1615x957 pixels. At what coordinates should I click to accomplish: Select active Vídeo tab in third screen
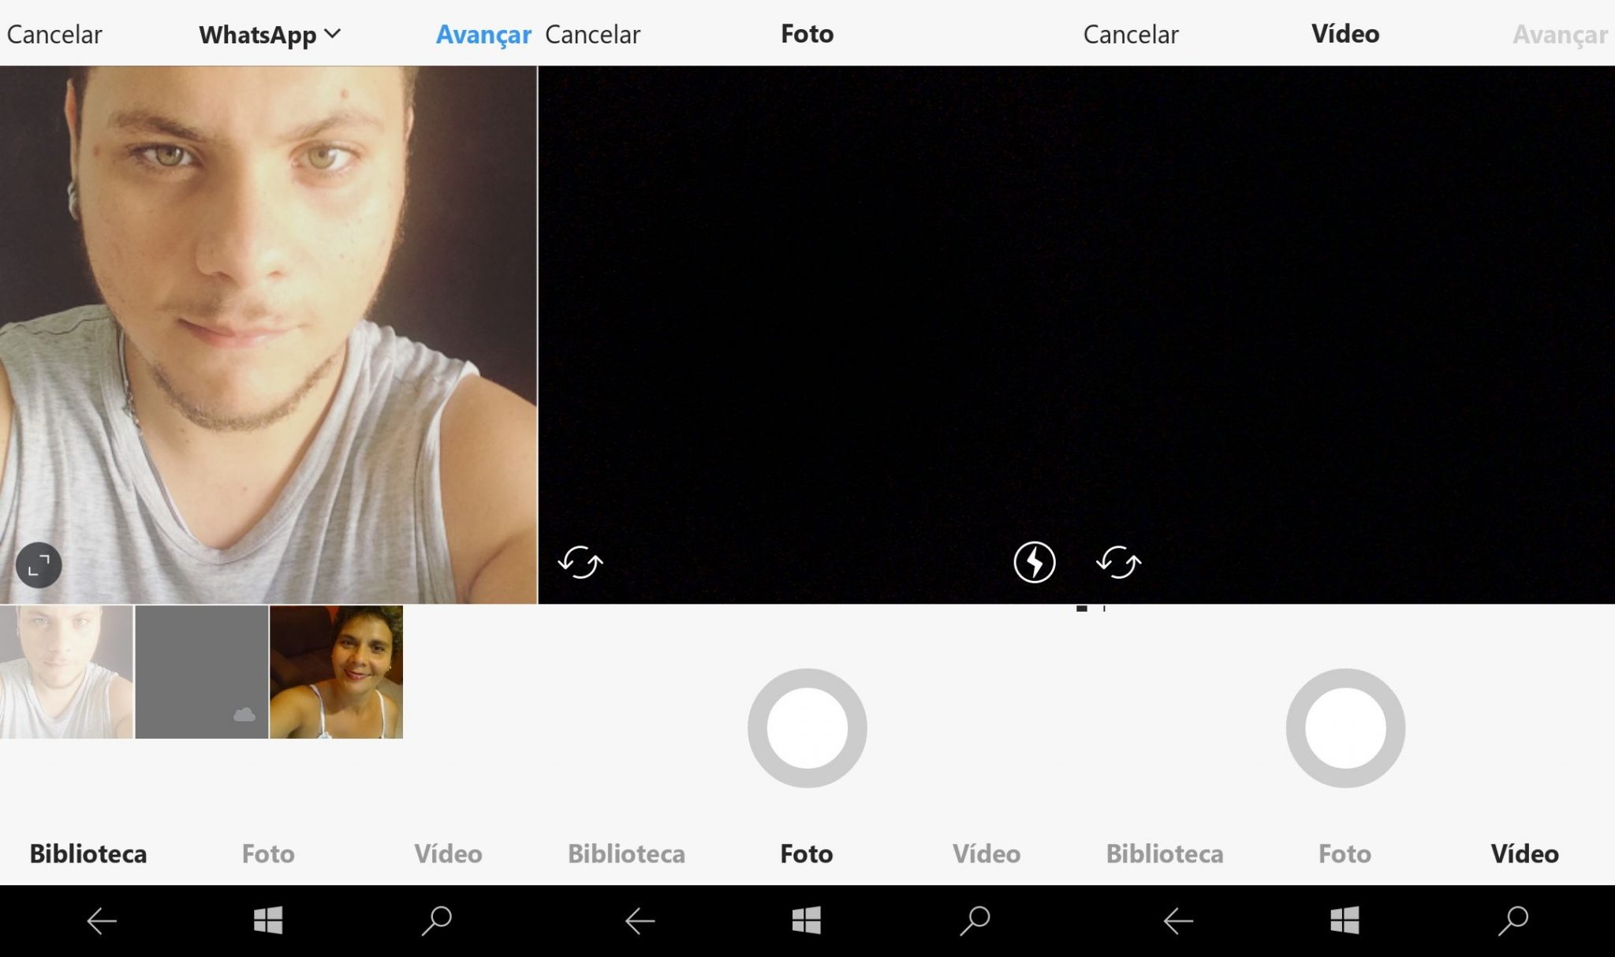1524,854
